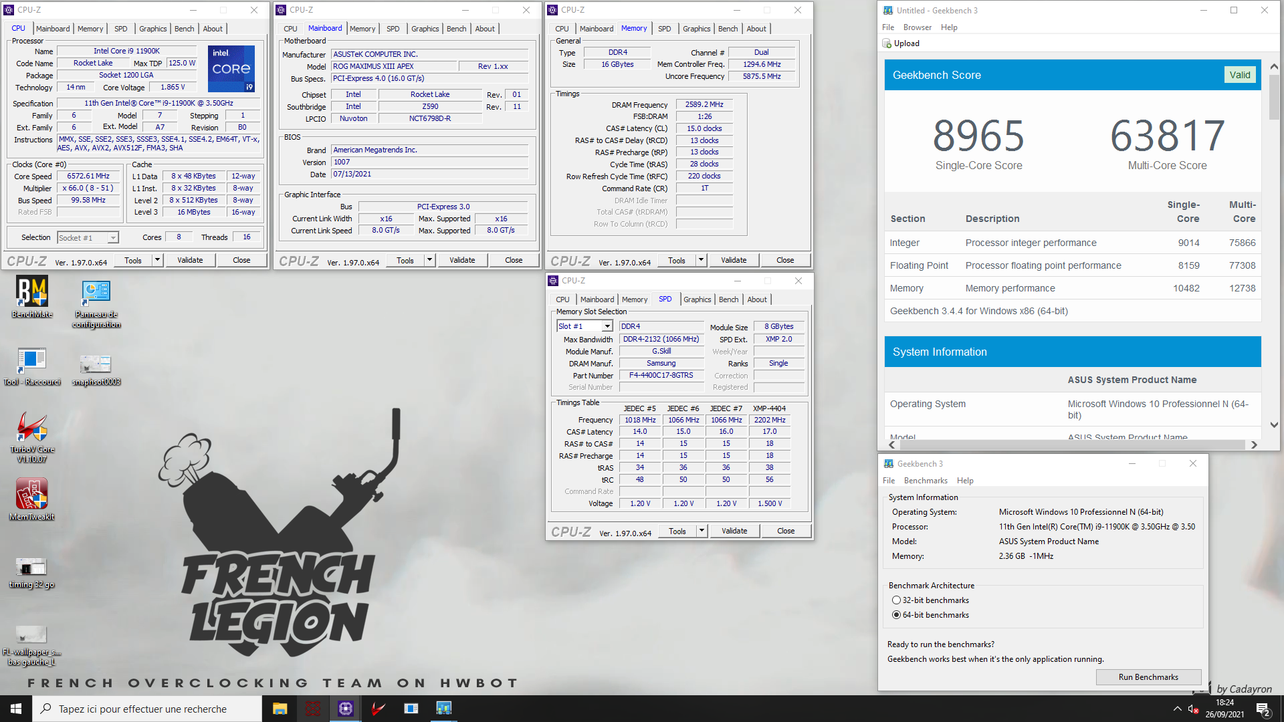Screen dimensions: 1284x722
Task: Click the Upload icon in Geekbench
Action: [x=887, y=43]
